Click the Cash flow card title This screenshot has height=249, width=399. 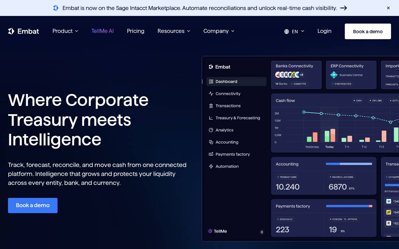click(285, 101)
